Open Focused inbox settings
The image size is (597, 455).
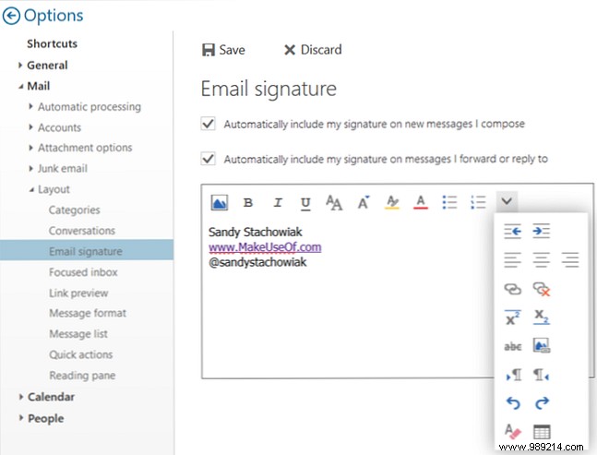[x=83, y=272]
